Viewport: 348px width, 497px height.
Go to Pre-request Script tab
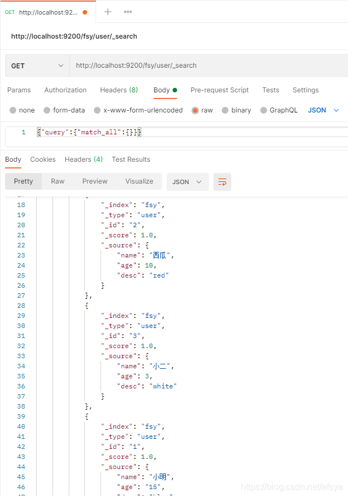pos(220,90)
